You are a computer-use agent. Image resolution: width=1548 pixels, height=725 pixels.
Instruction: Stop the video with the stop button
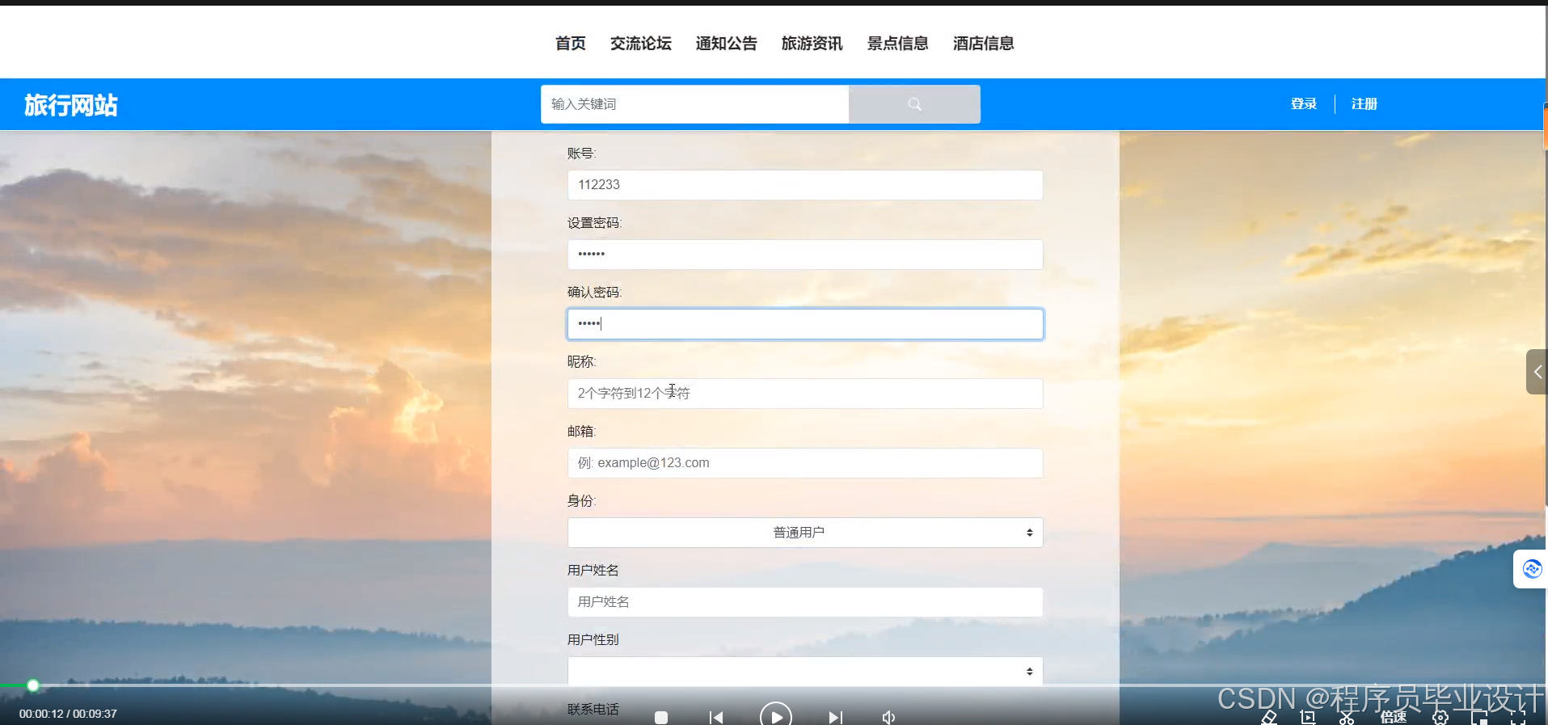coord(661,717)
